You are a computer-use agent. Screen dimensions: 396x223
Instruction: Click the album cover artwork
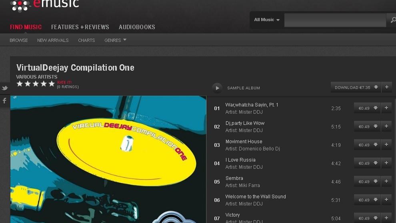click(108, 159)
